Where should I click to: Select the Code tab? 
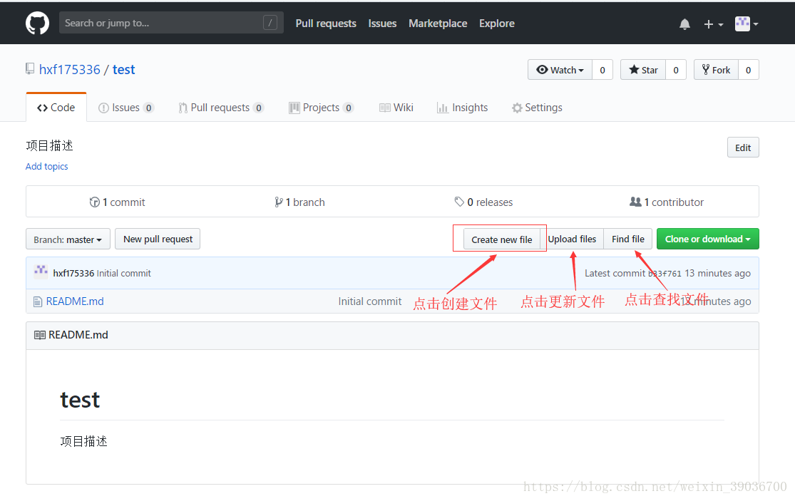pos(56,108)
